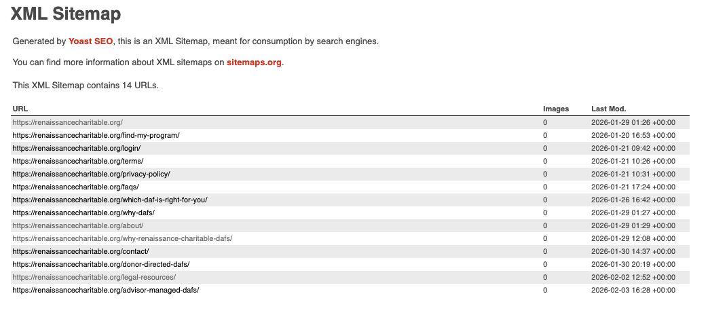Follow the which-daf-is-right-for-you link
Viewport: 710px width, 315px height.
110,200
